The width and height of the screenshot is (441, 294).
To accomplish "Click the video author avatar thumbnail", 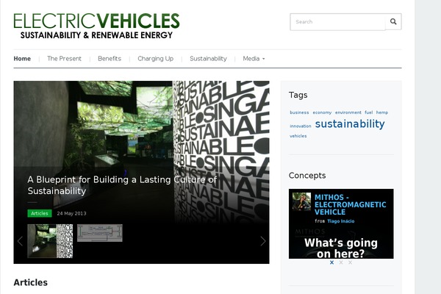I will click(301, 201).
